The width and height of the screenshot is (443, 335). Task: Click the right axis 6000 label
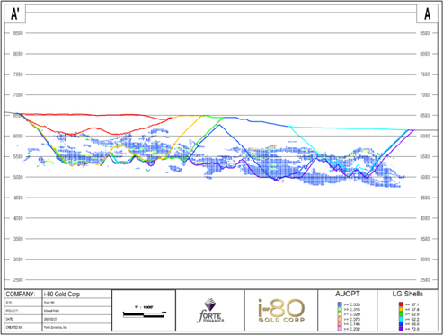(x=424, y=136)
